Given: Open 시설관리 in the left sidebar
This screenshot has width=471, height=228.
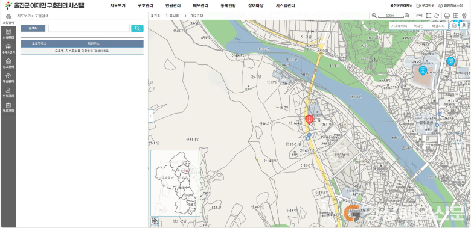Looking at the screenshot, I should tap(8, 34).
